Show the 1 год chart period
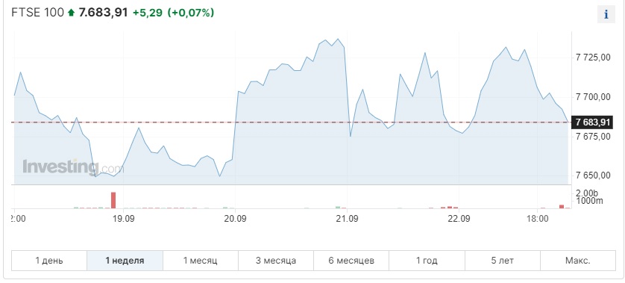This screenshot has height=283, width=625. coord(427,261)
